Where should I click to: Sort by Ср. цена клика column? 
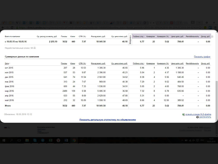[119, 63]
